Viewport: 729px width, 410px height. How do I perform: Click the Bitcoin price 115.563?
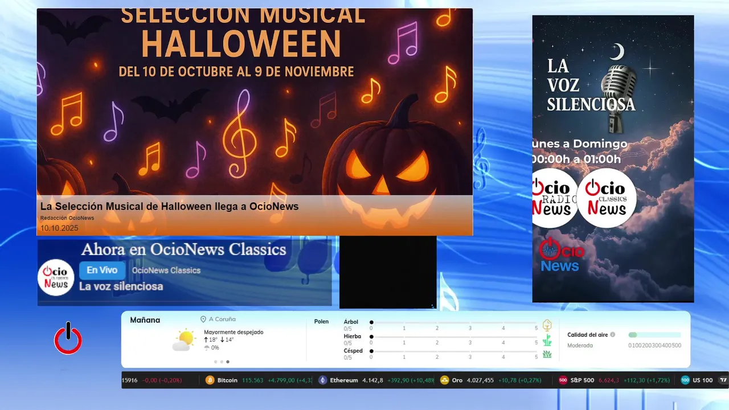252,380
